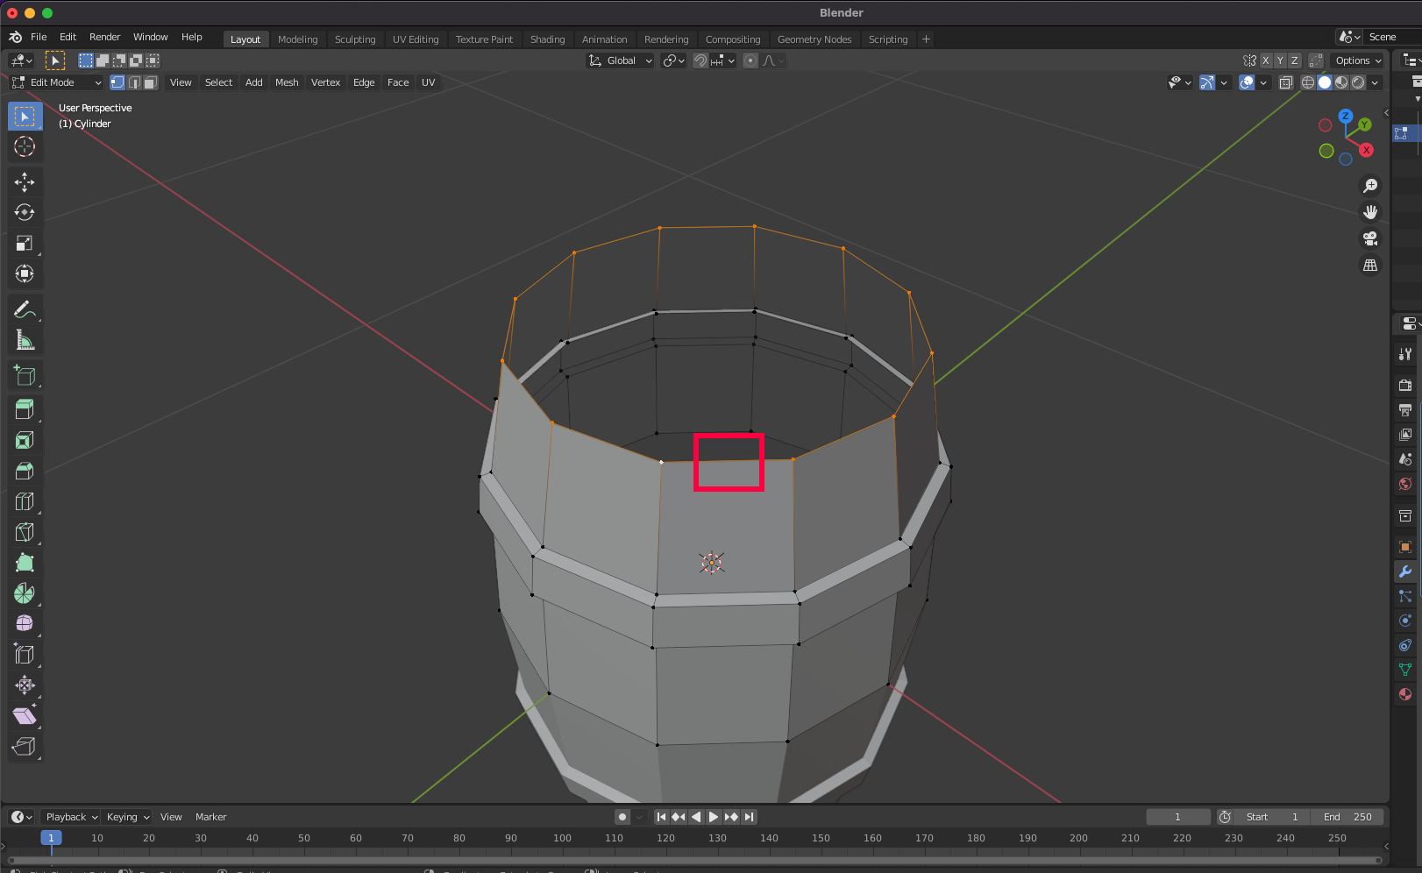Select the Poly Build tool
This screenshot has width=1422, height=873.
click(x=25, y=563)
